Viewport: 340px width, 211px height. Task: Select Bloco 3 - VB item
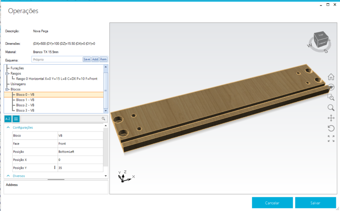tap(25, 111)
